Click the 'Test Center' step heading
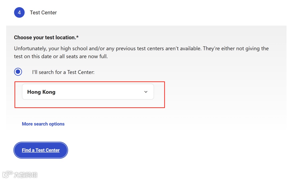The width and height of the screenshot is (288, 180). click(43, 13)
